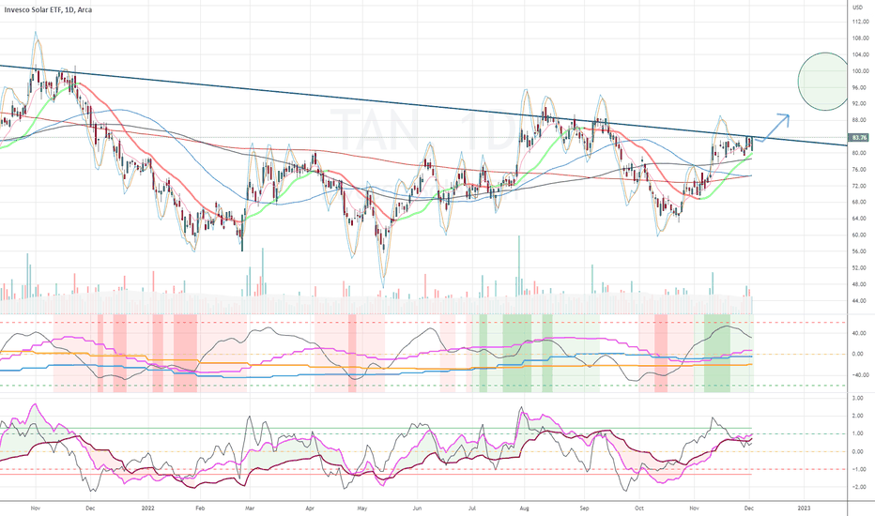The image size is (875, 516).
Task: Click the 2023 time axis label
Action: [805, 508]
